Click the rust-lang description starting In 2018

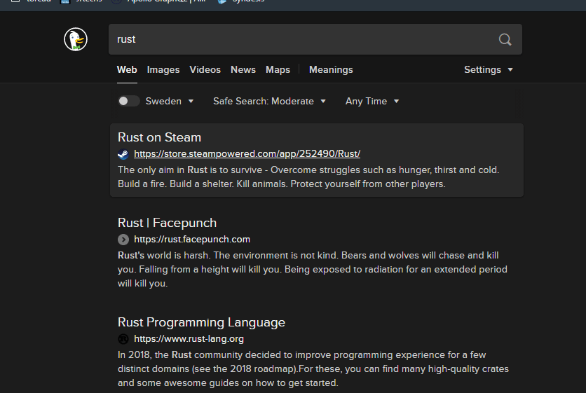pos(313,368)
